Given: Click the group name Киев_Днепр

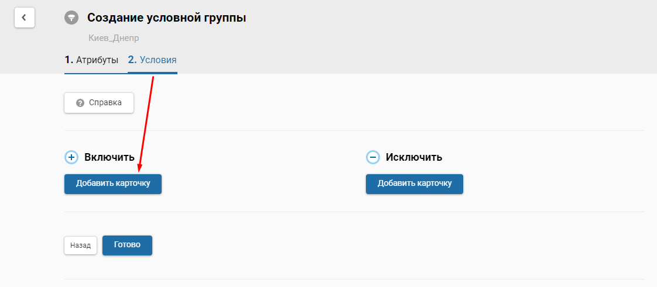Looking at the screenshot, I should point(114,38).
